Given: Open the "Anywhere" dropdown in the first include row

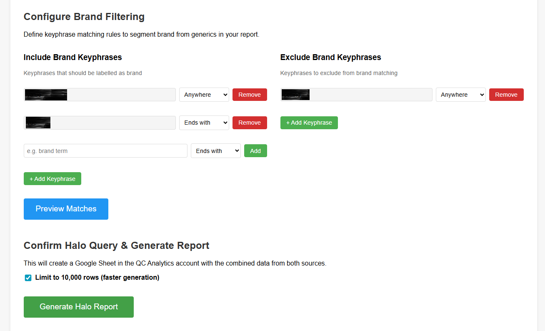Looking at the screenshot, I should (x=204, y=95).
